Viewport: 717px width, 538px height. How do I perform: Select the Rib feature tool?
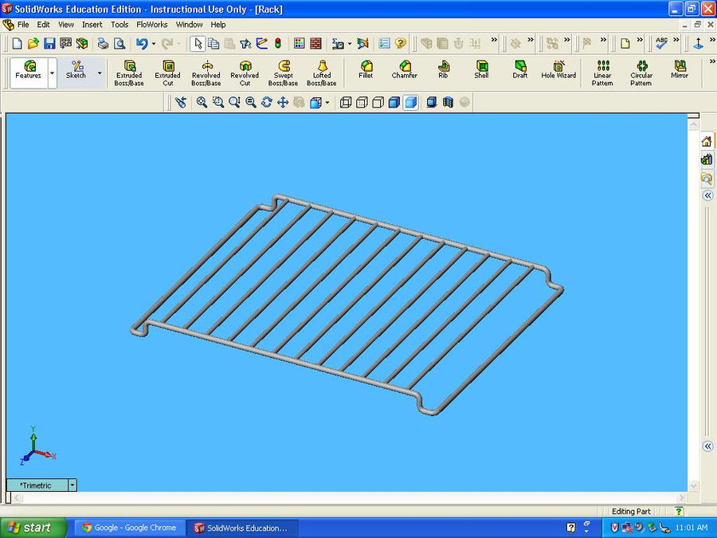click(443, 69)
